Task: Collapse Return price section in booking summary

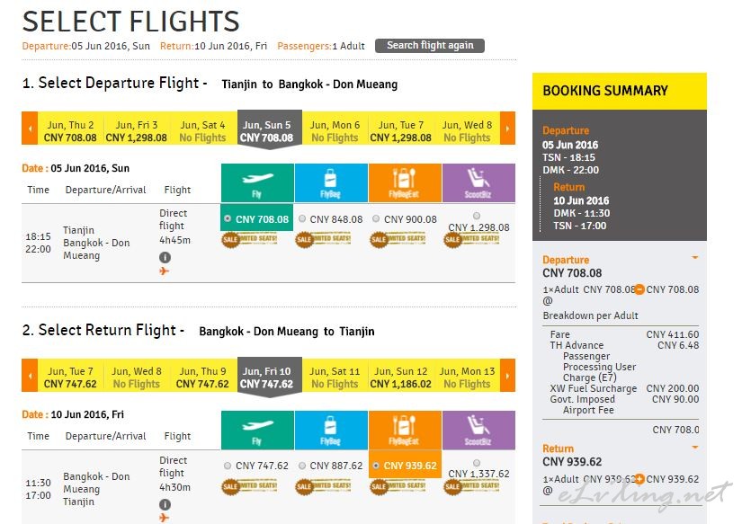Action: (x=694, y=447)
